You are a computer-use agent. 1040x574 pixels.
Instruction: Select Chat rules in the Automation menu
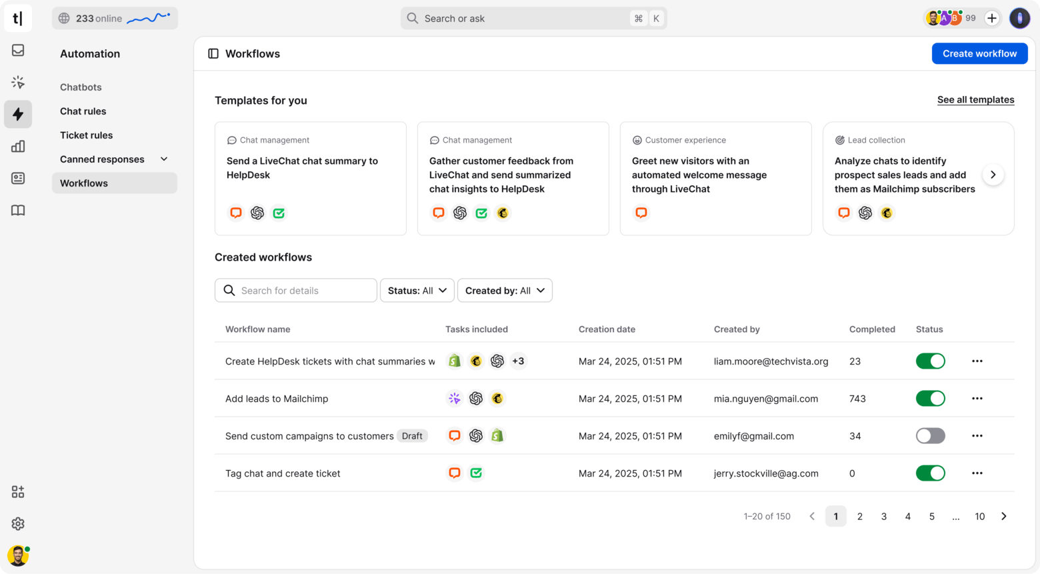pos(83,111)
